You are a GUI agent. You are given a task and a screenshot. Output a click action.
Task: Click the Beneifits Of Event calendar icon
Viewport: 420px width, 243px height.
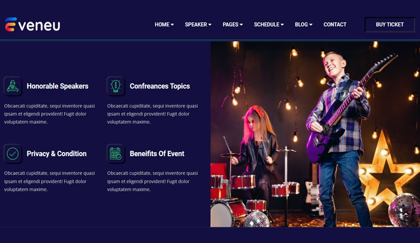click(x=116, y=154)
